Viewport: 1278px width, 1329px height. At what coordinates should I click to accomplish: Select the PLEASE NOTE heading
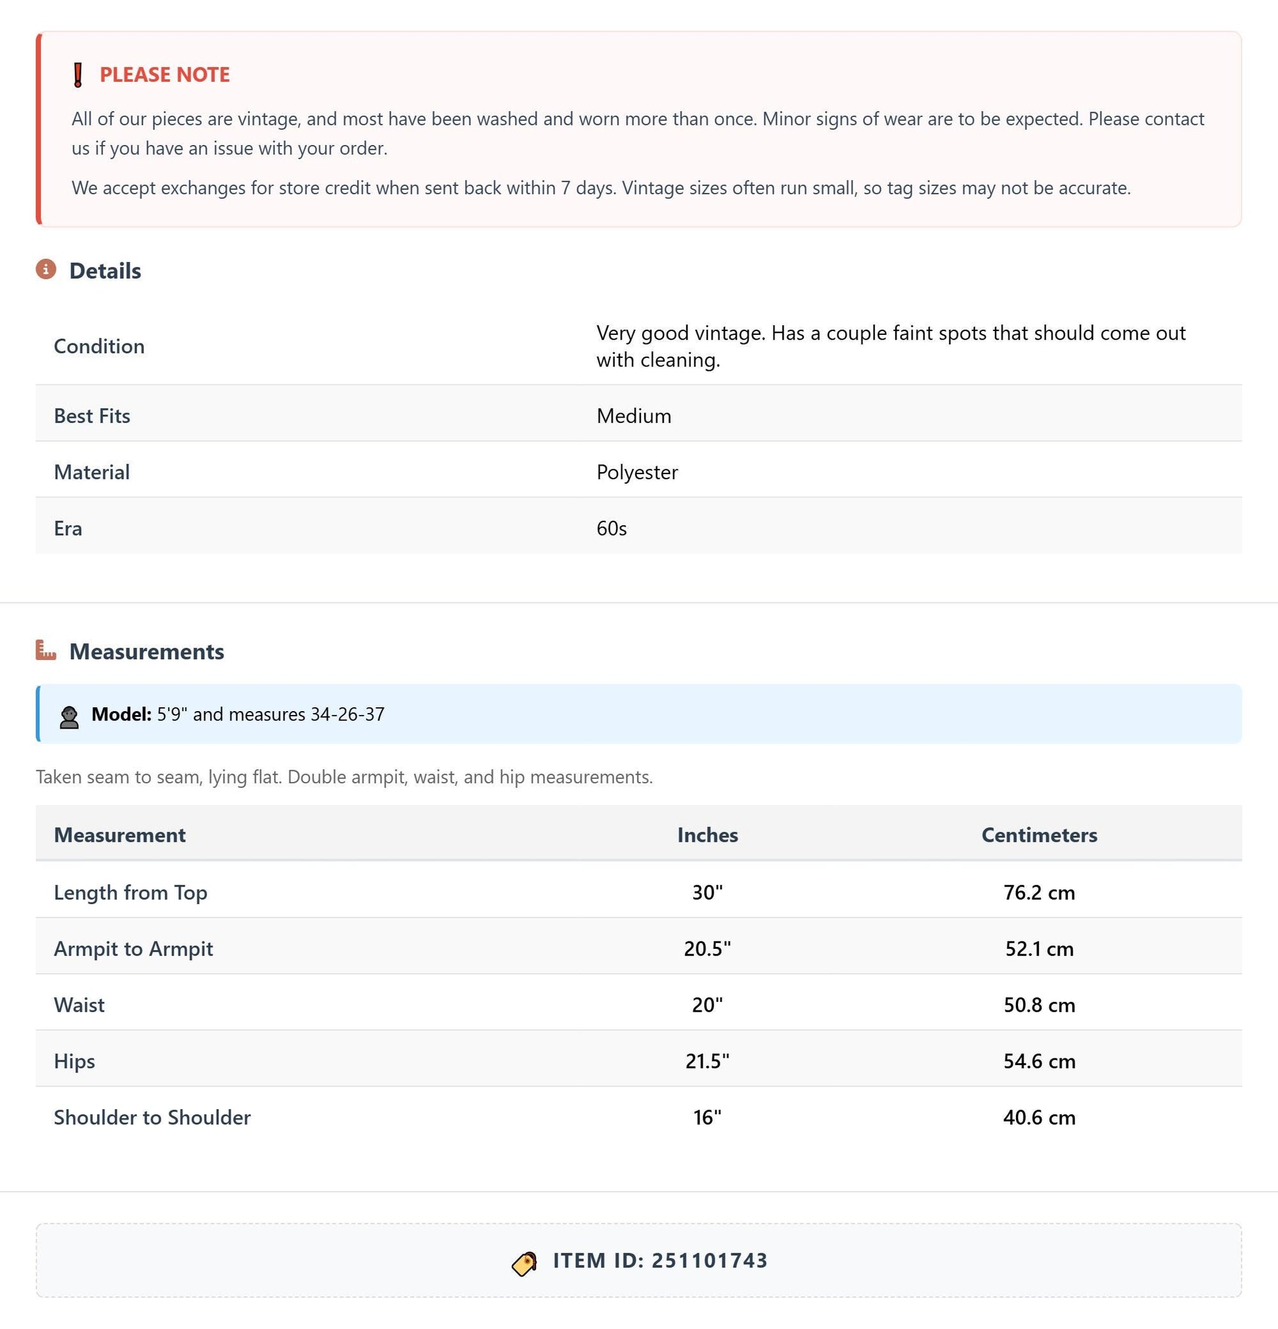tap(165, 75)
